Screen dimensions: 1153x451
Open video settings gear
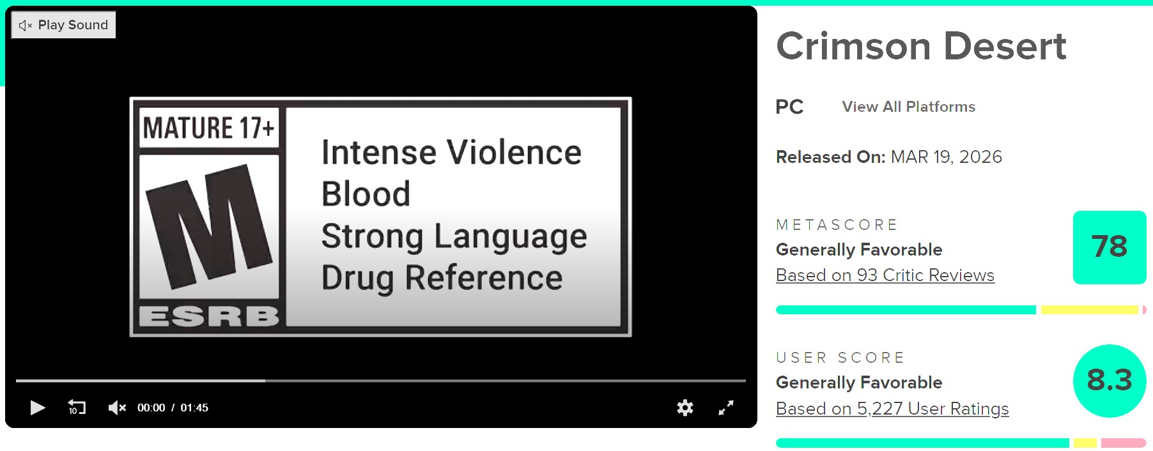pos(685,408)
